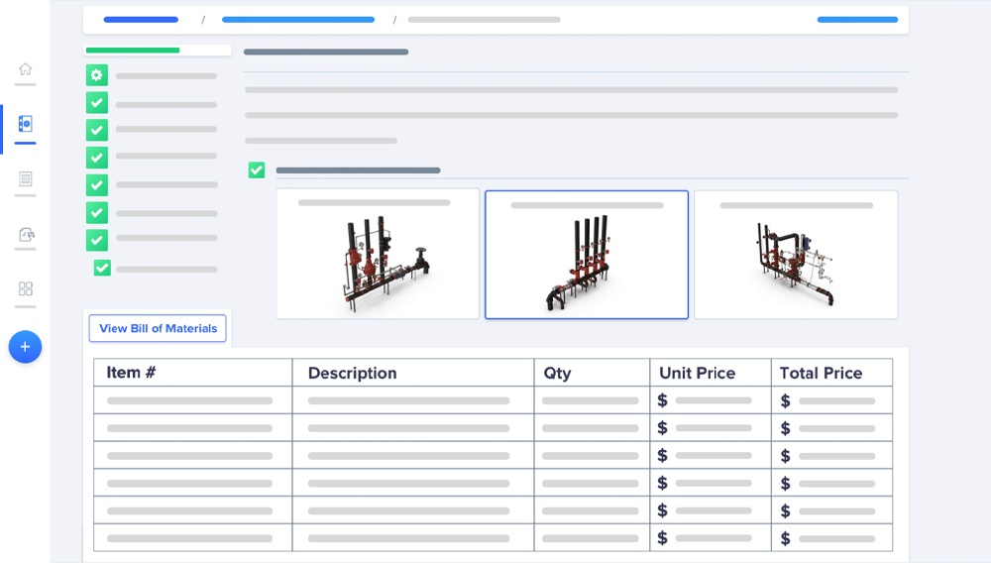The height and width of the screenshot is (563, 991).
Task: Toggle the fifth green checkmark below the gear
Action: click(97, 212)
